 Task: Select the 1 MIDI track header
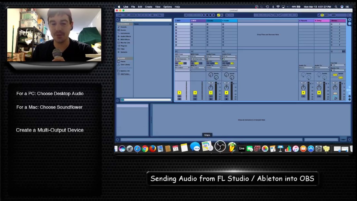click(182, 21)
